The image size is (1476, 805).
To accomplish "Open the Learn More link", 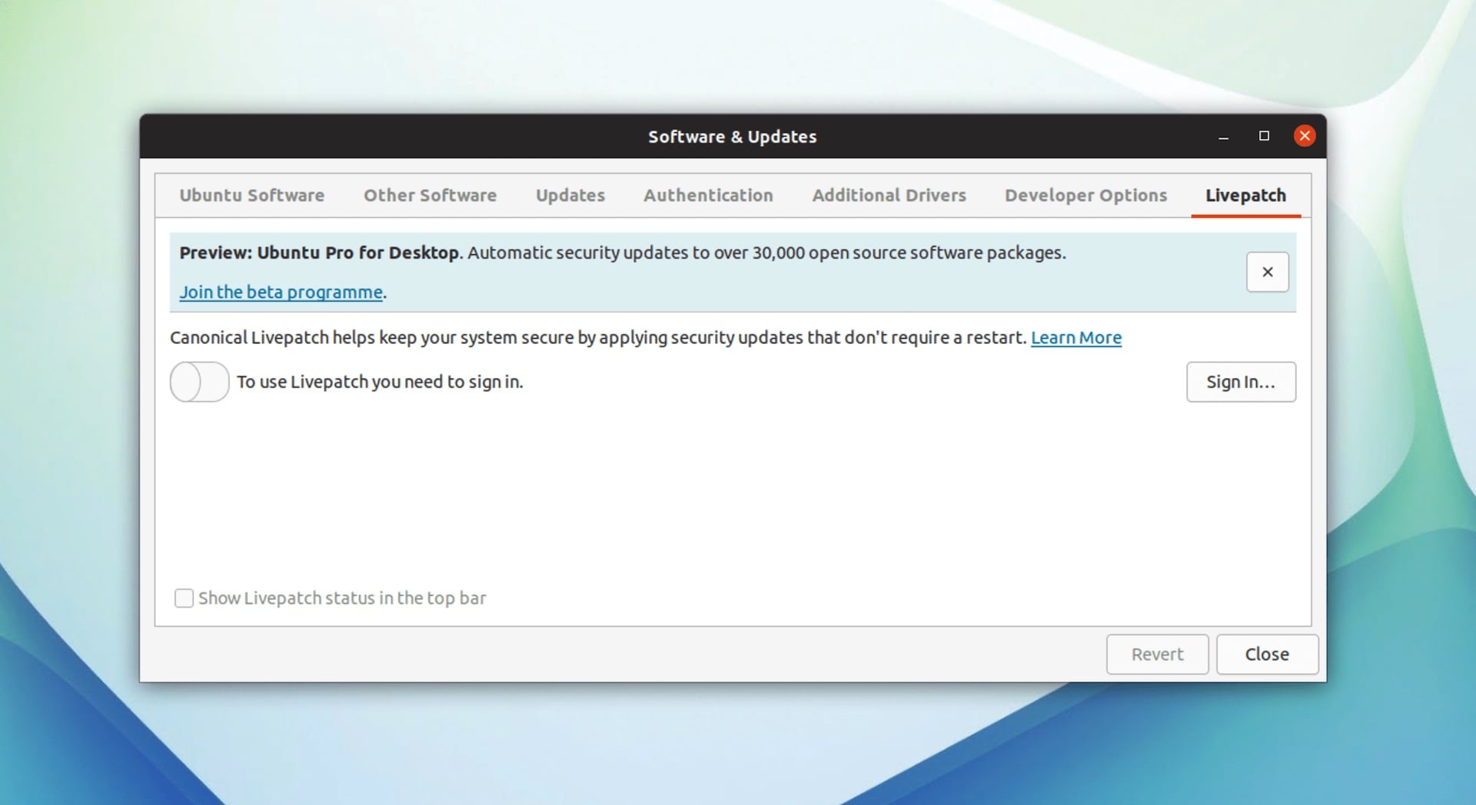I will point(1075,338).
